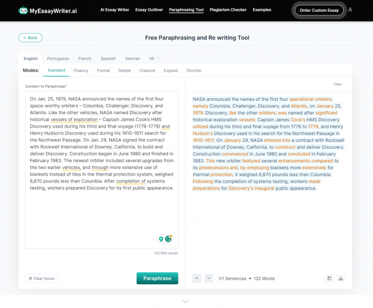Open AI Essay Writer menu item
The height and width of the screenshot is (308, 373).
(x=115, y=10)
